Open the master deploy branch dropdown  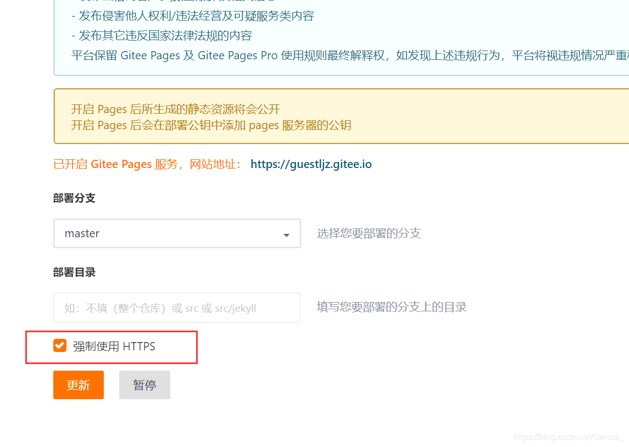click(x=177, y=233)
